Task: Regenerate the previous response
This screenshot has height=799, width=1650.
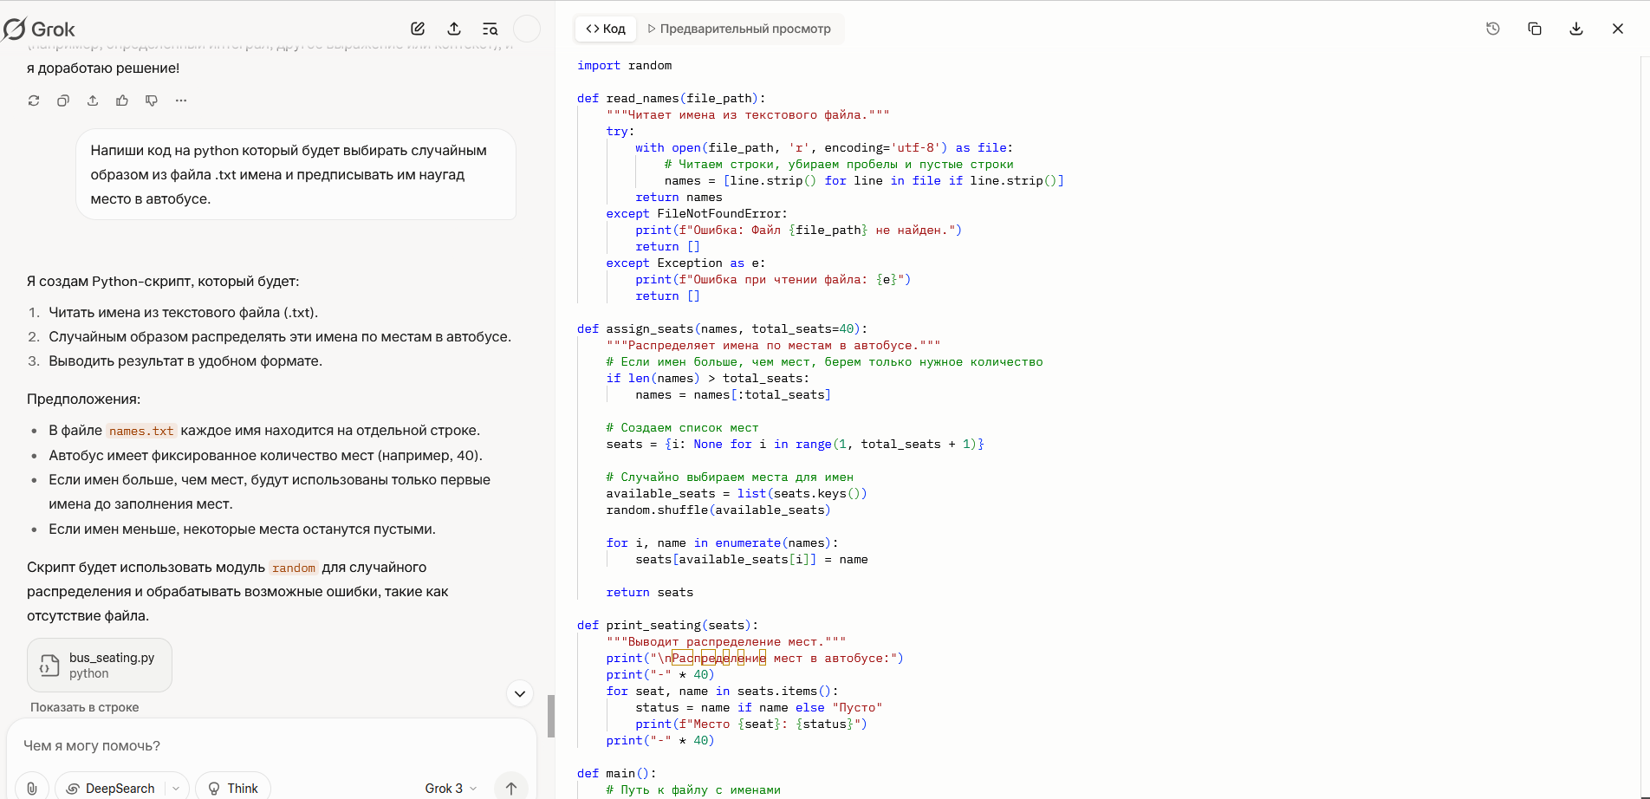Action: tap(34, 101)
